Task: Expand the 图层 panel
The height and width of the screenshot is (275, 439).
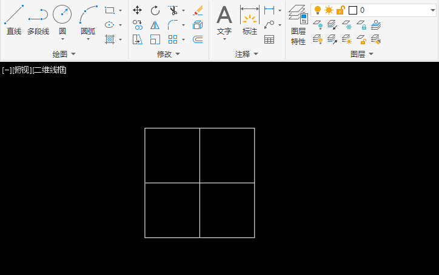Action: click(362, 54)
